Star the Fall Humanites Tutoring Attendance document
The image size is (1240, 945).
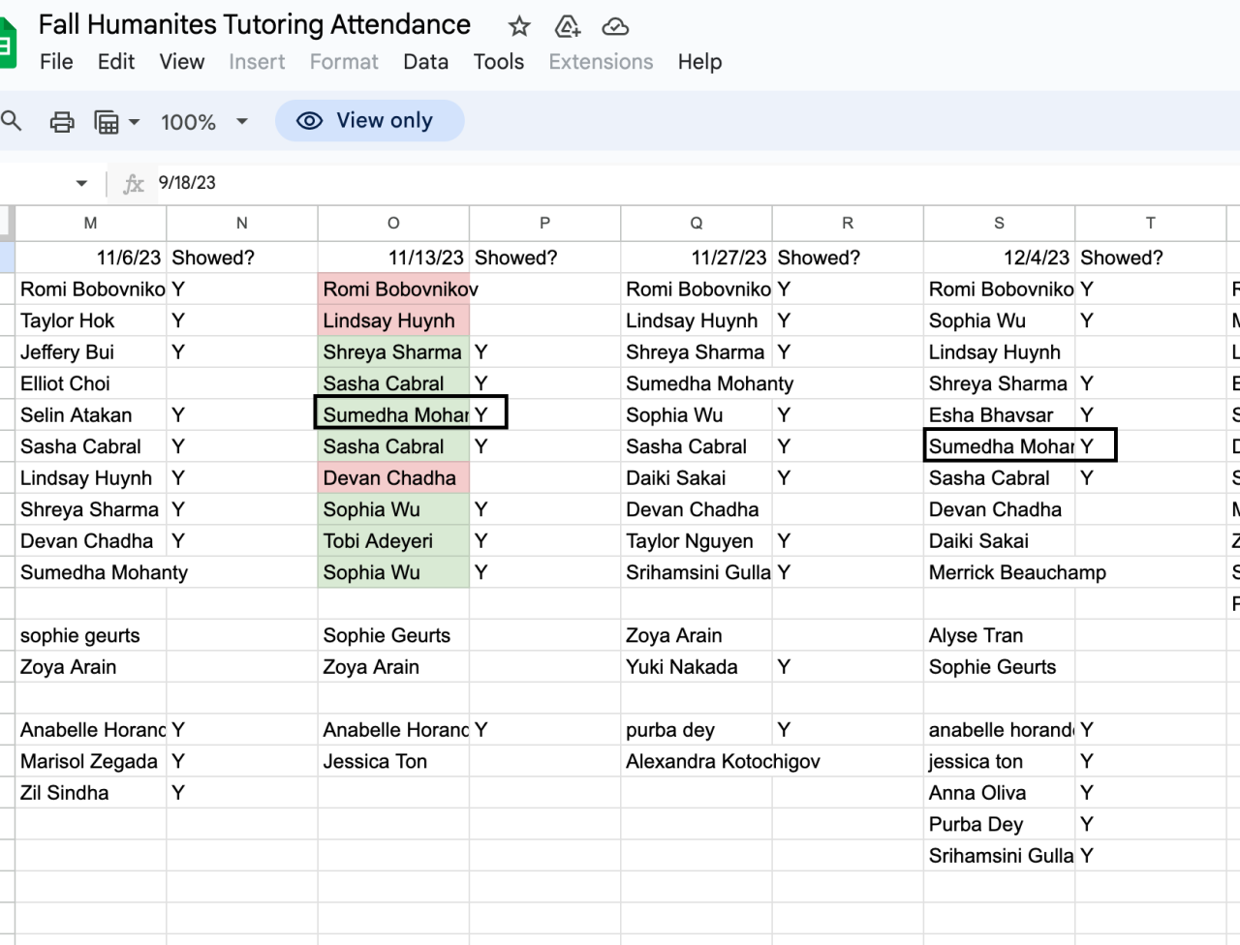tap(519, 26)
